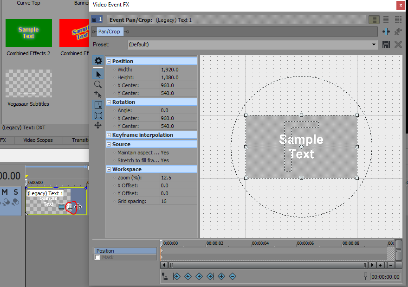
Task: Switch to the Video Scopes tab
Action: point(38,140)
